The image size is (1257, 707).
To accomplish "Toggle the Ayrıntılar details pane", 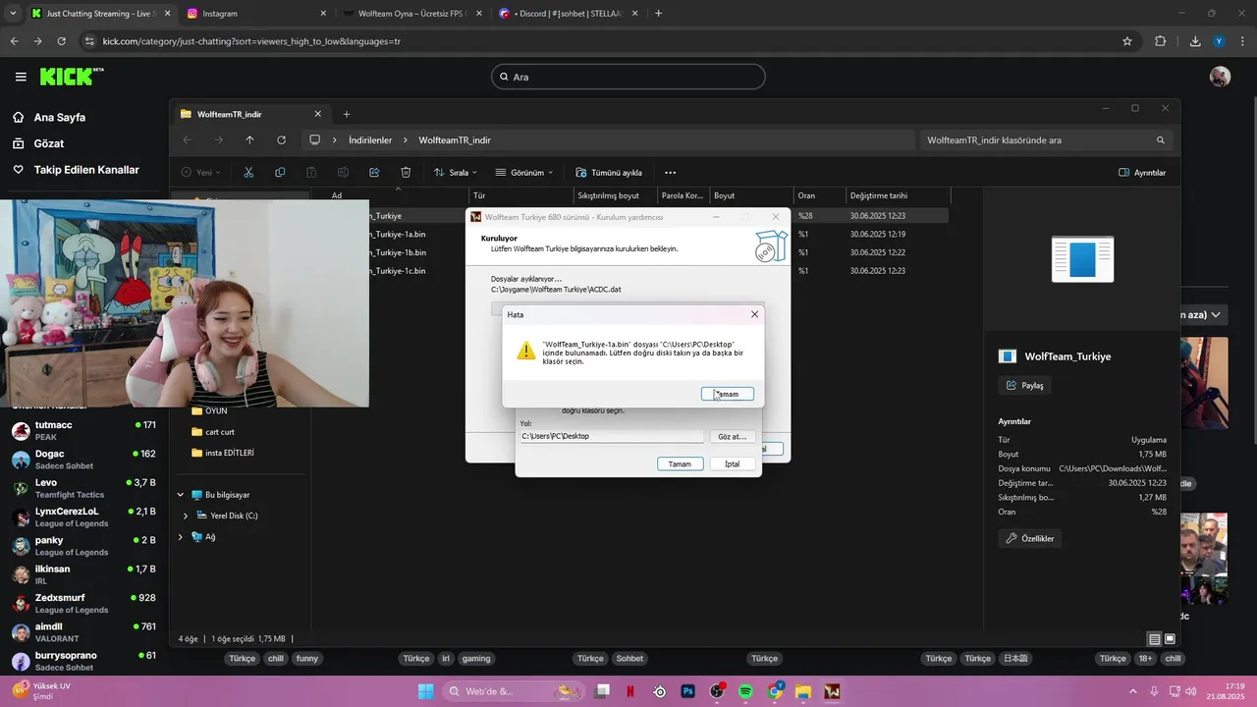I will 1142,173.
